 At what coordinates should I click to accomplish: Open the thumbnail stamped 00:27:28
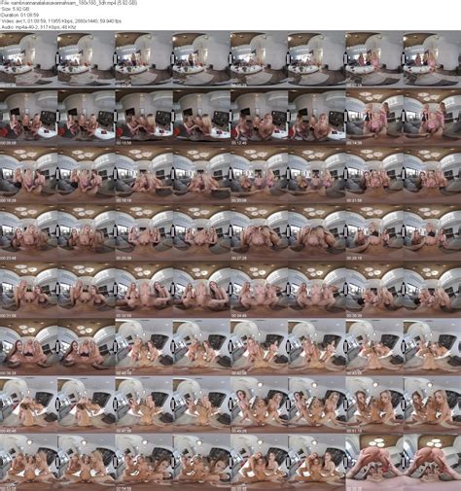(x=288, y=232)
